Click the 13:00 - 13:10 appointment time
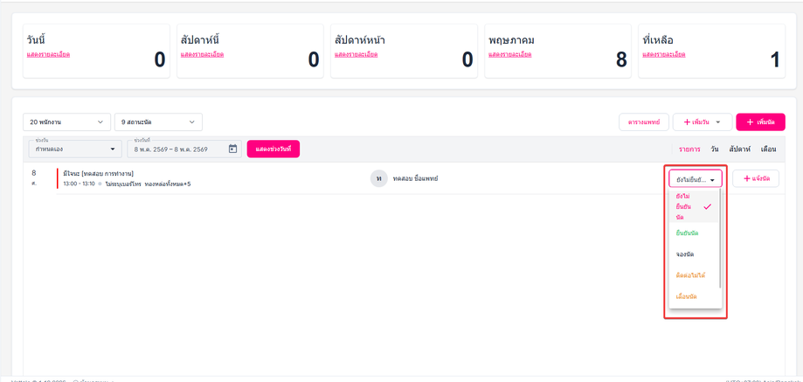This screenshot has width=803, height=382. click(79, 184)
